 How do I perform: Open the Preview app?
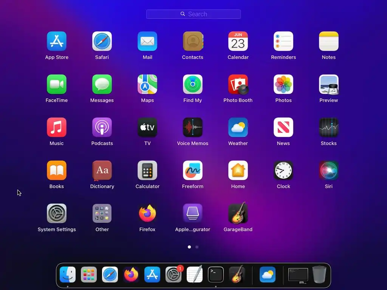329,84
